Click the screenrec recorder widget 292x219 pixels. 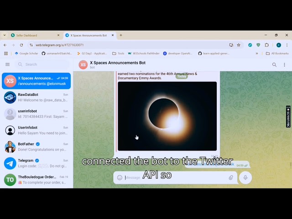tap(288, 117)
